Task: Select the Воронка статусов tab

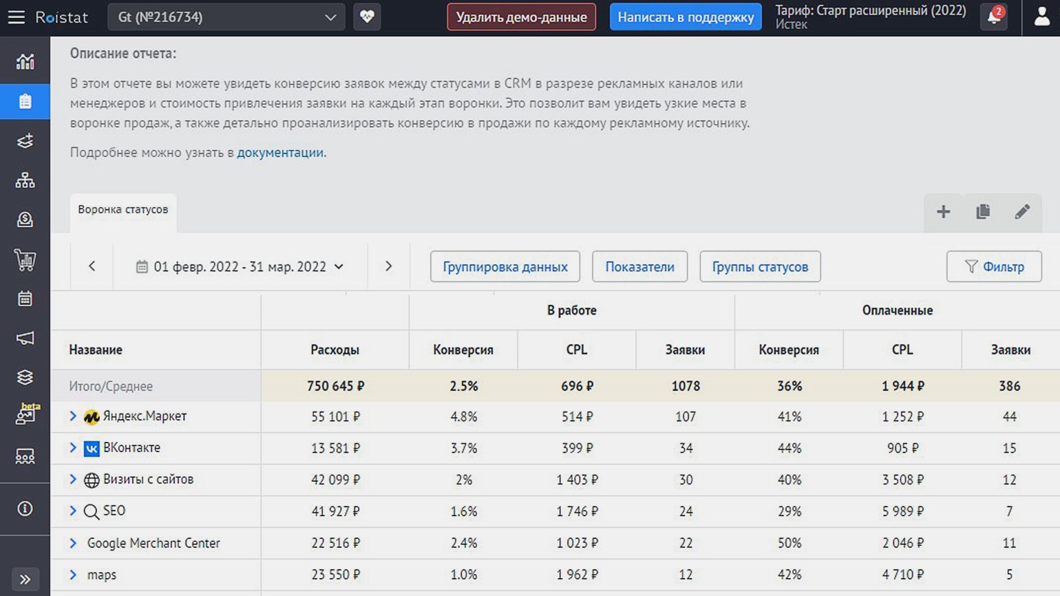Action: pos(123,210)
